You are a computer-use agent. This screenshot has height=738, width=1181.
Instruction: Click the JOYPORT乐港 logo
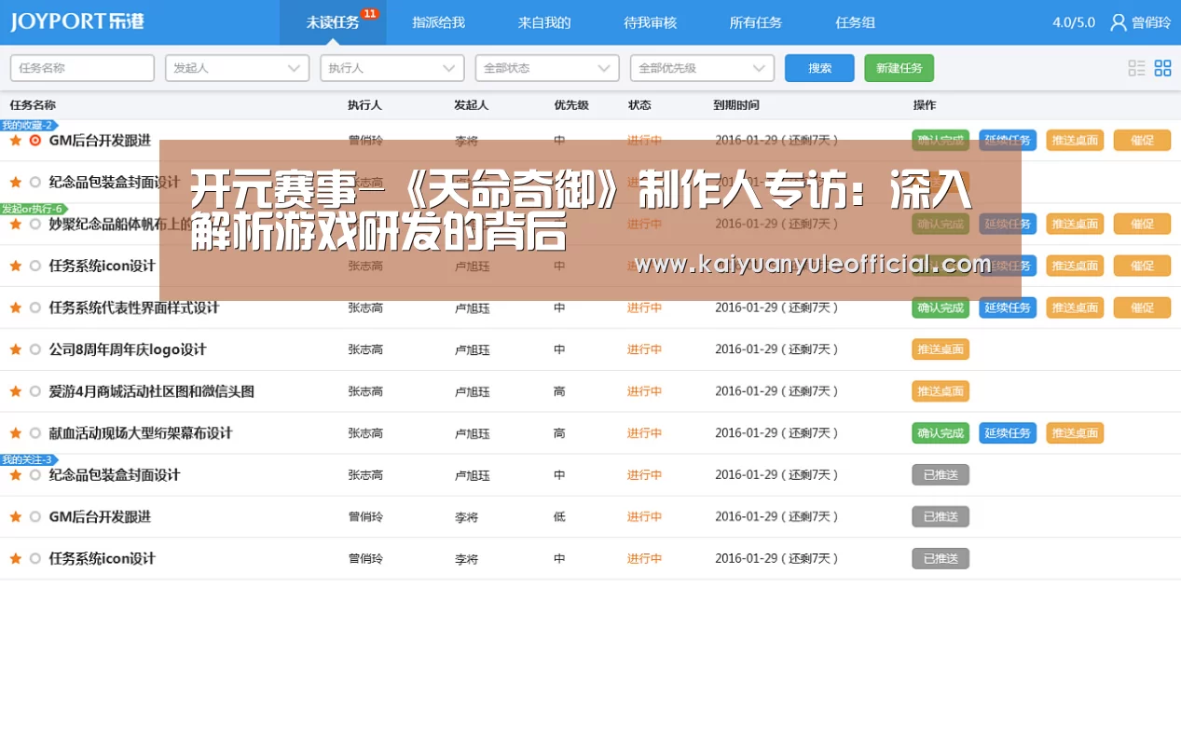point(78,21)
